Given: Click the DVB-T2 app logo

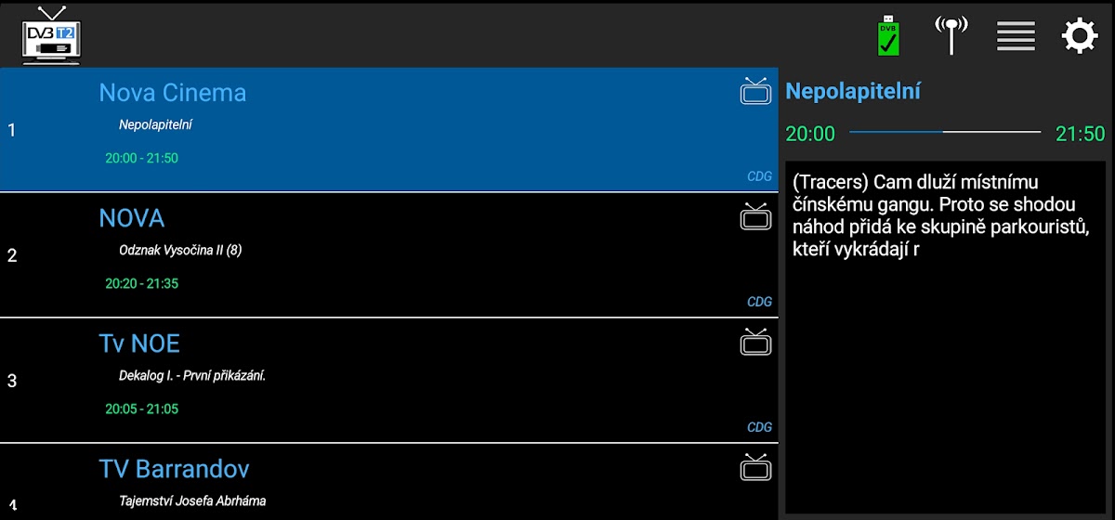Looking at the screenshot, I should click(x=53, y=34).
